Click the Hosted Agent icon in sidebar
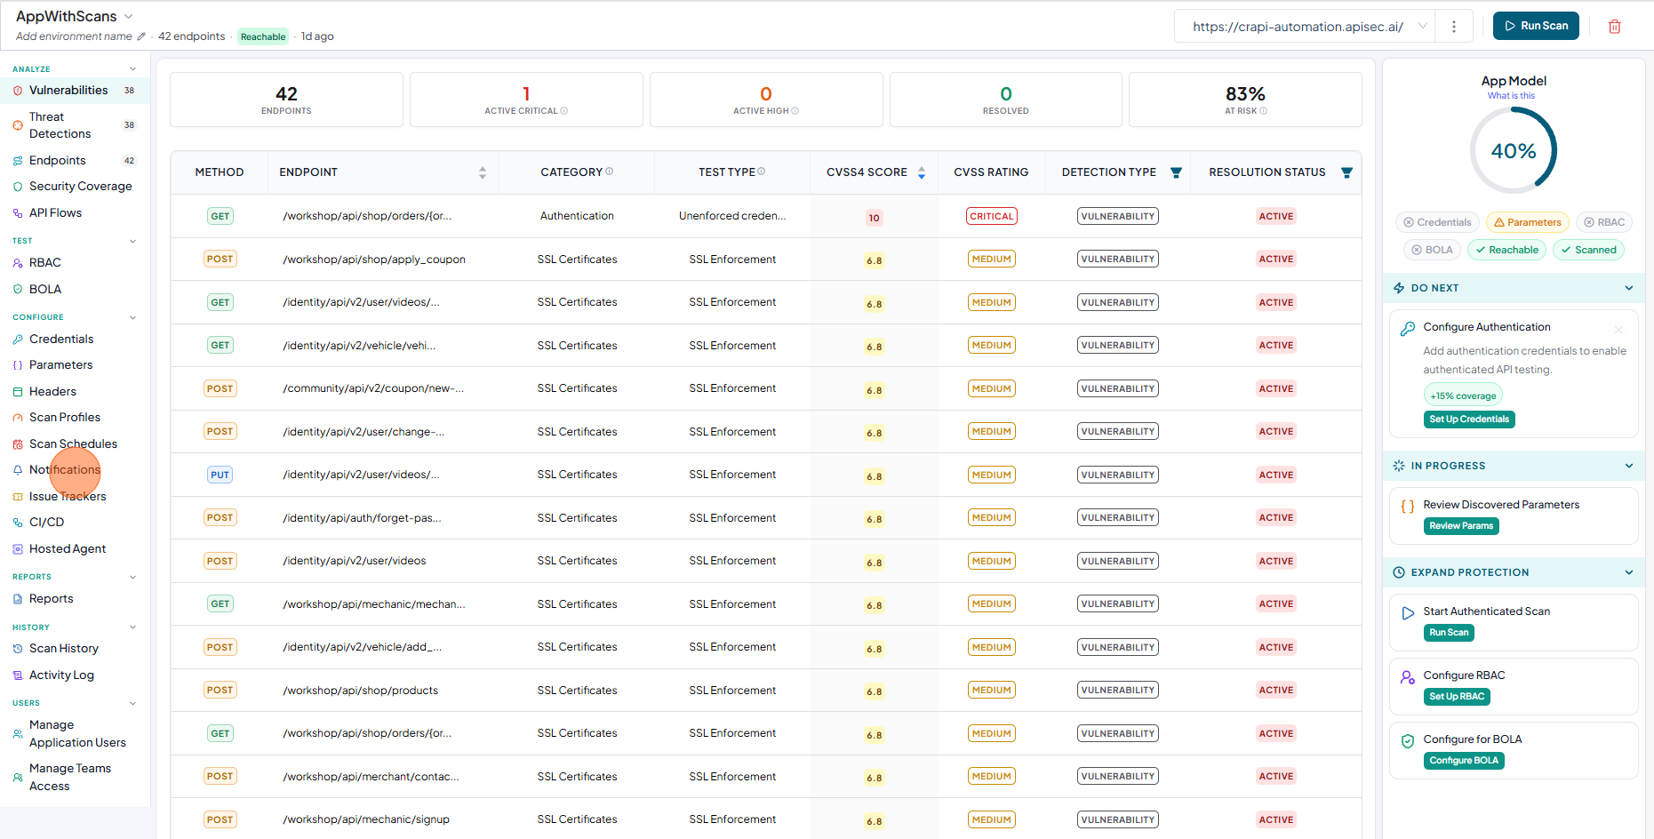 [18, 549]
